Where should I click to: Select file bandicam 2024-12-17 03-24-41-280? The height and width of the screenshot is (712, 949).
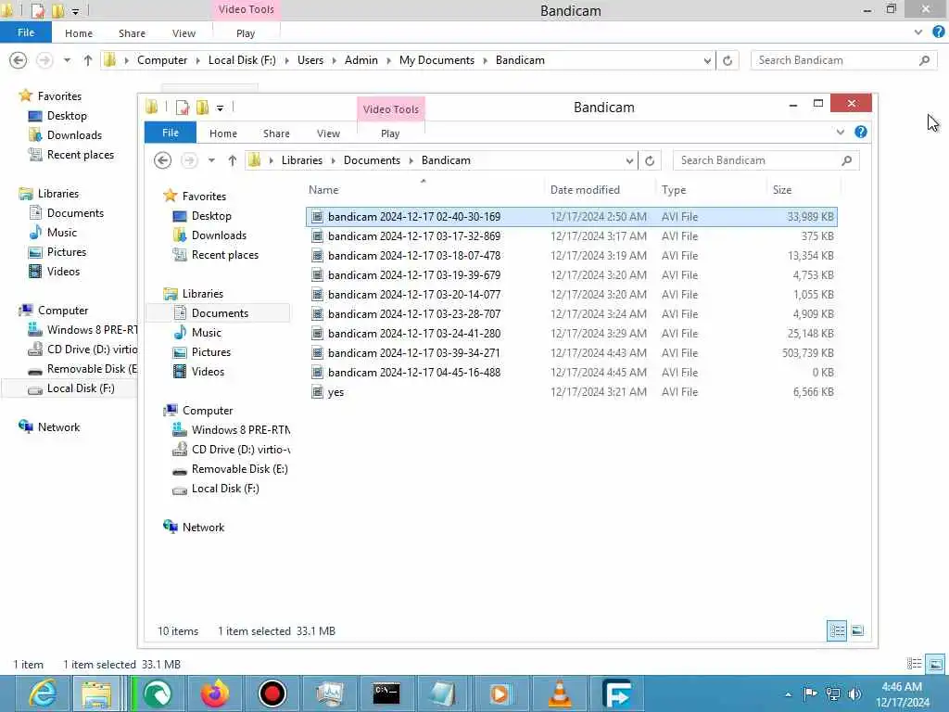[571, 334]
